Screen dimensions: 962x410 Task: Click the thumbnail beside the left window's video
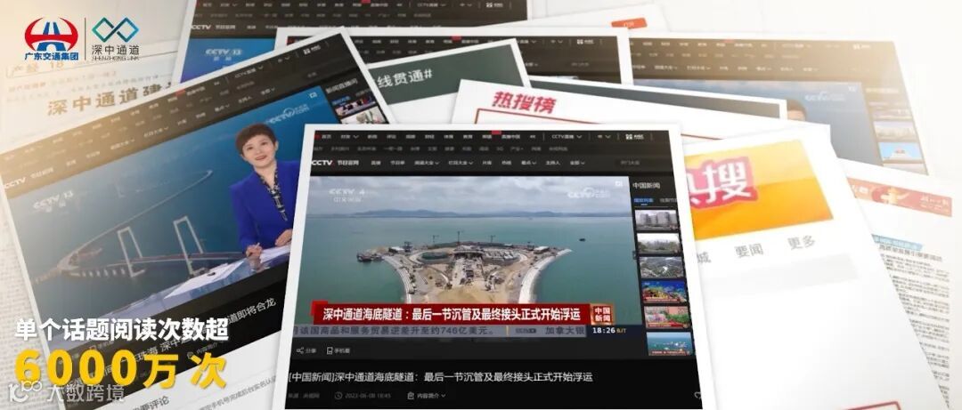(x=355, y=106)
